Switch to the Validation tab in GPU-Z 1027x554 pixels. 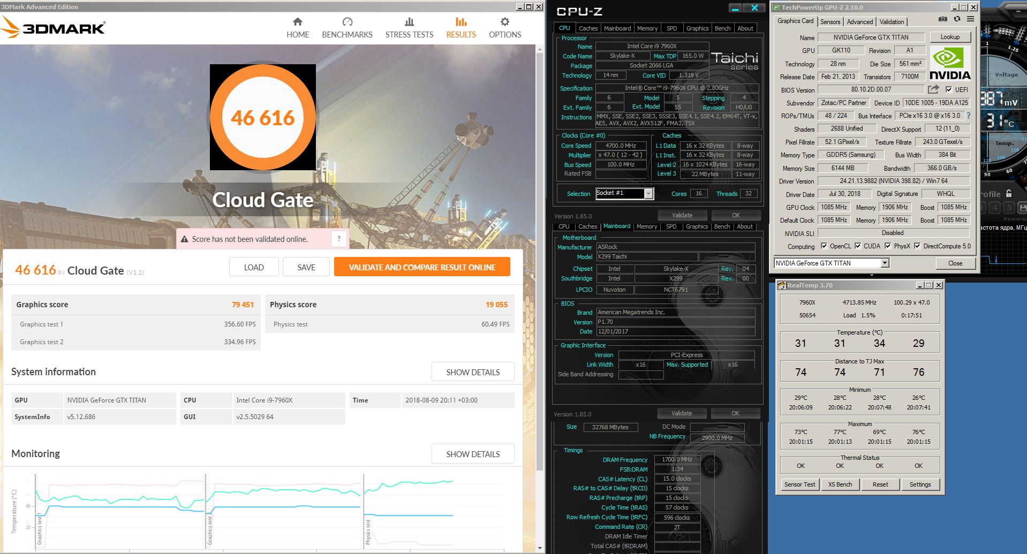(x=892, y=22)
